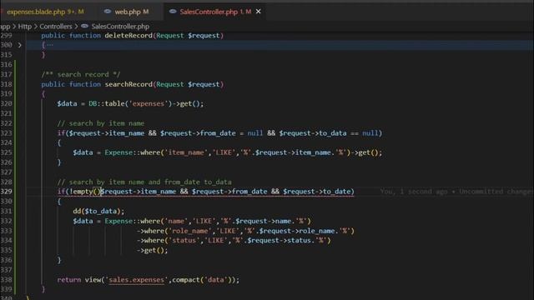Click line number 318 in the gutter
Viewport: 534px width, 300px height.
point(6,84)
